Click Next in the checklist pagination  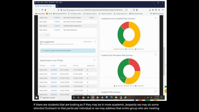[47, 35]
